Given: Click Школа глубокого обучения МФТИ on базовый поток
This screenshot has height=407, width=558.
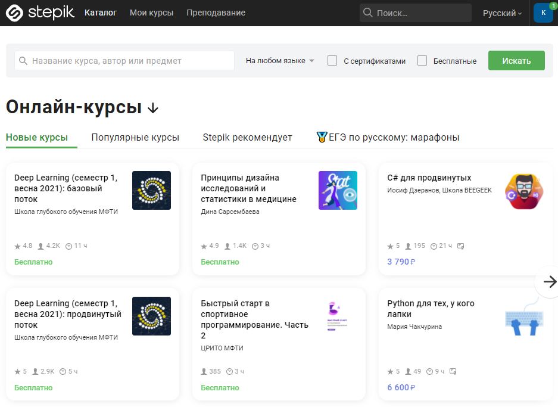Looking at the screenshot, I should (66, 212).
